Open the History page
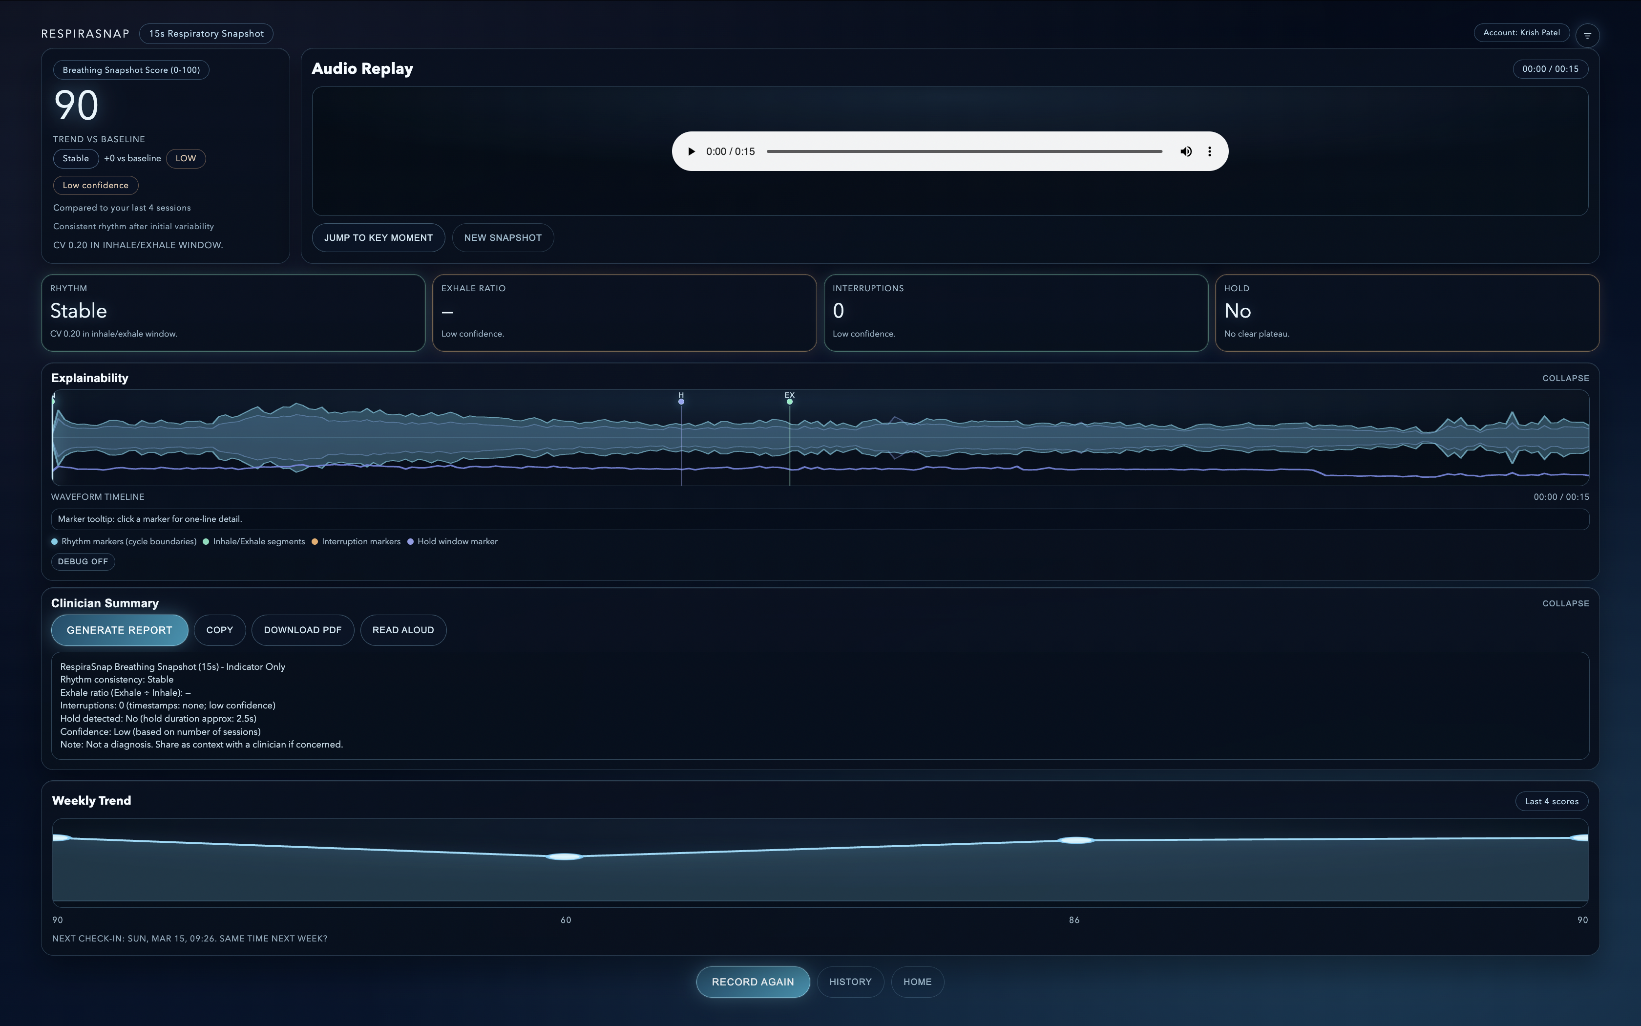 850,982
